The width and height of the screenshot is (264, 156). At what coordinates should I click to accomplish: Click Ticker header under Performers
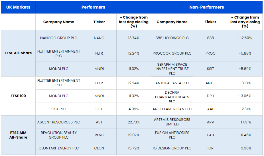[x=99, y=22]
